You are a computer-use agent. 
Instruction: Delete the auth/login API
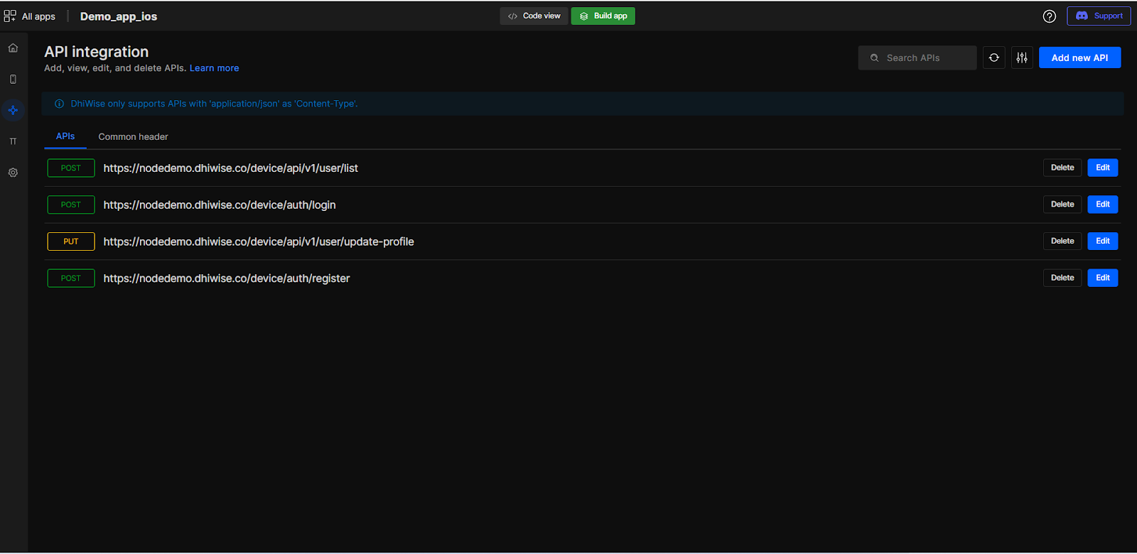[1062, 205]
